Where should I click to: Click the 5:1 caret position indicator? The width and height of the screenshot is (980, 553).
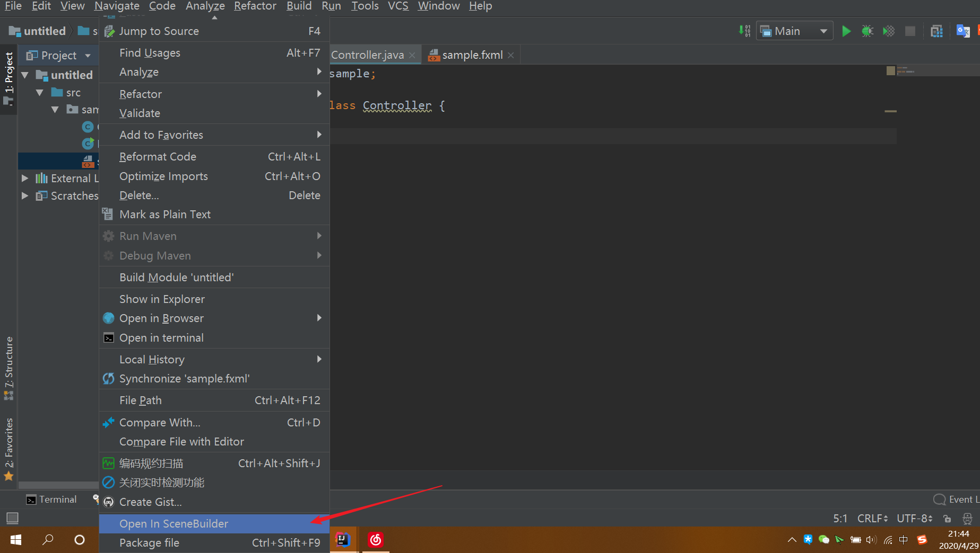point(840,519)
